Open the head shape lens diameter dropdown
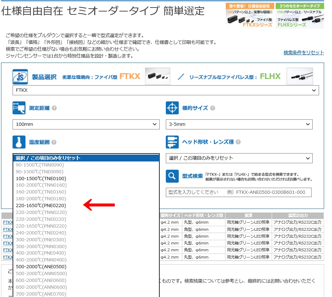 239,158
